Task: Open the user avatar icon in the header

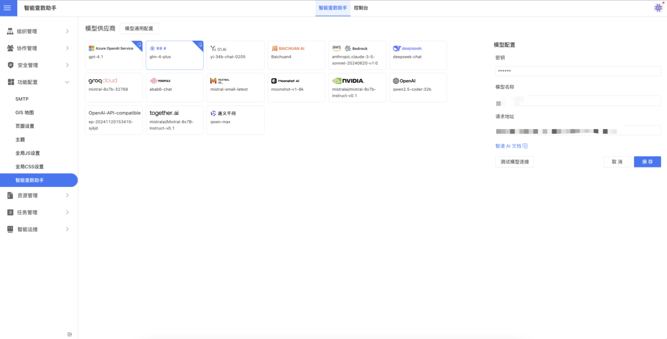Action: point(658,8)
